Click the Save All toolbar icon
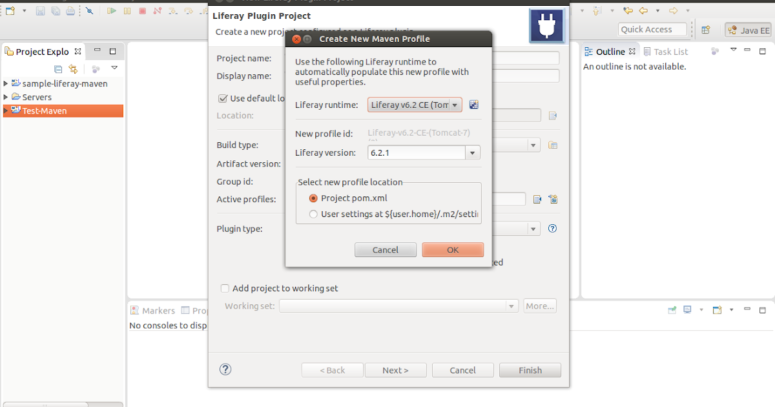The height and width of the screenshot is (407, 775). [55, 10]
